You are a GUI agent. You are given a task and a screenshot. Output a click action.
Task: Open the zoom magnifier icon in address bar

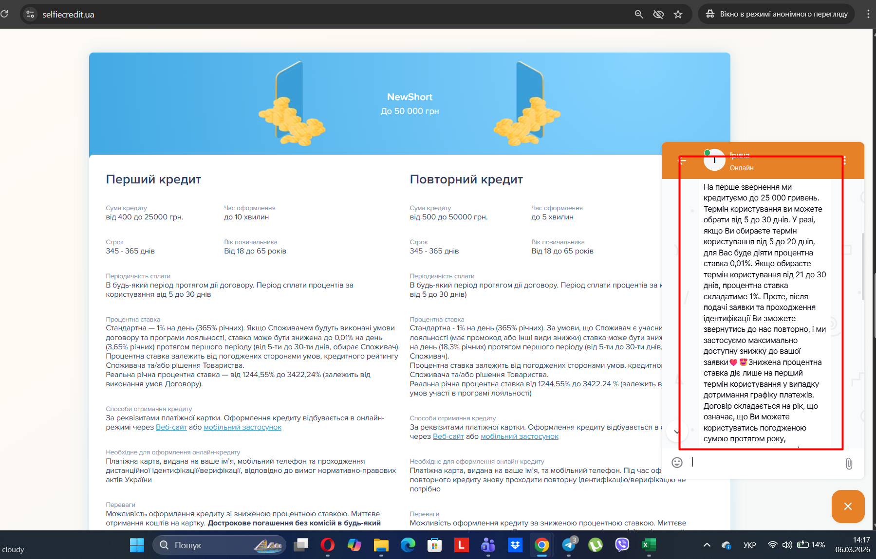click(x=639, y=14)
